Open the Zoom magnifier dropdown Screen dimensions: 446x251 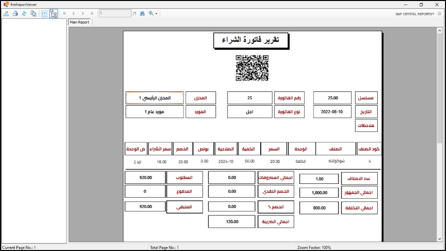tap(153, 13)
